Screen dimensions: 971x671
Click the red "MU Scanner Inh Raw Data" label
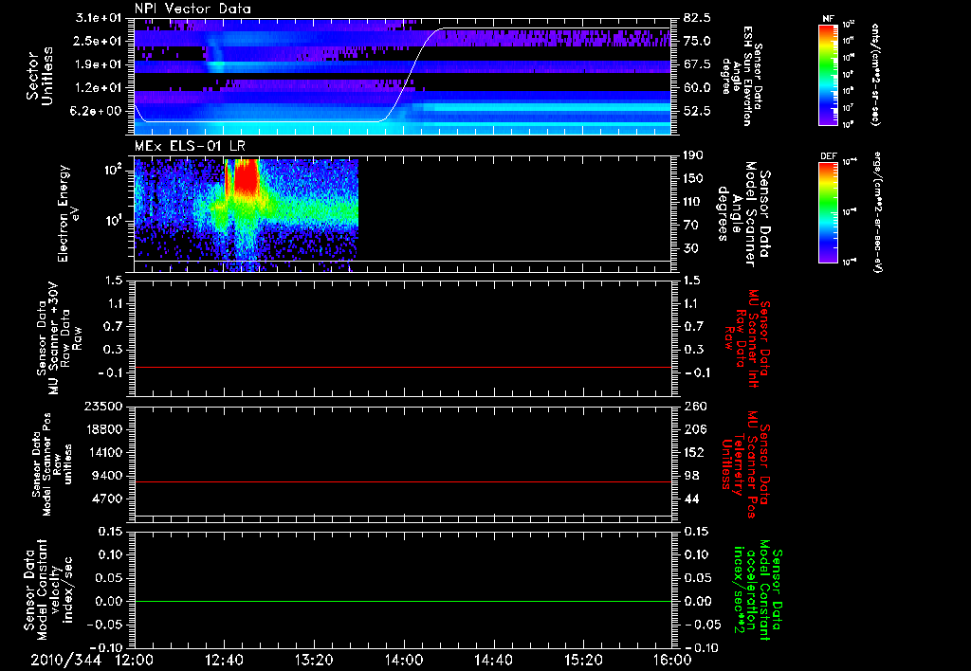[x=747, y=338]
